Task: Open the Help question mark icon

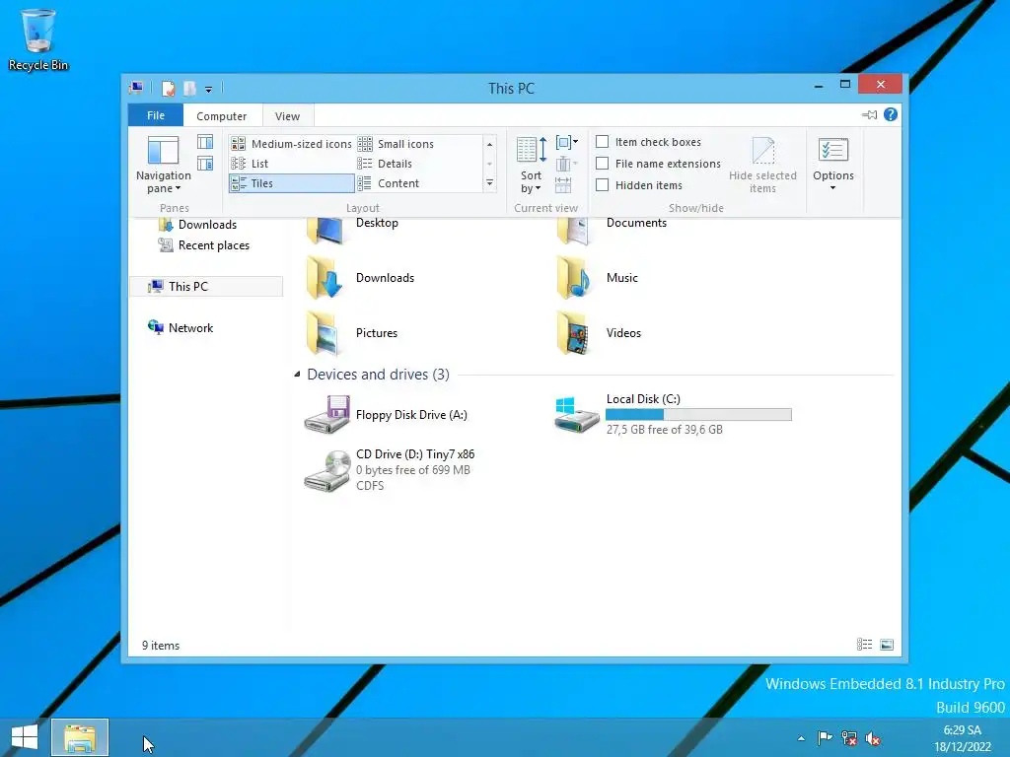Action: (x=891, y=114)
